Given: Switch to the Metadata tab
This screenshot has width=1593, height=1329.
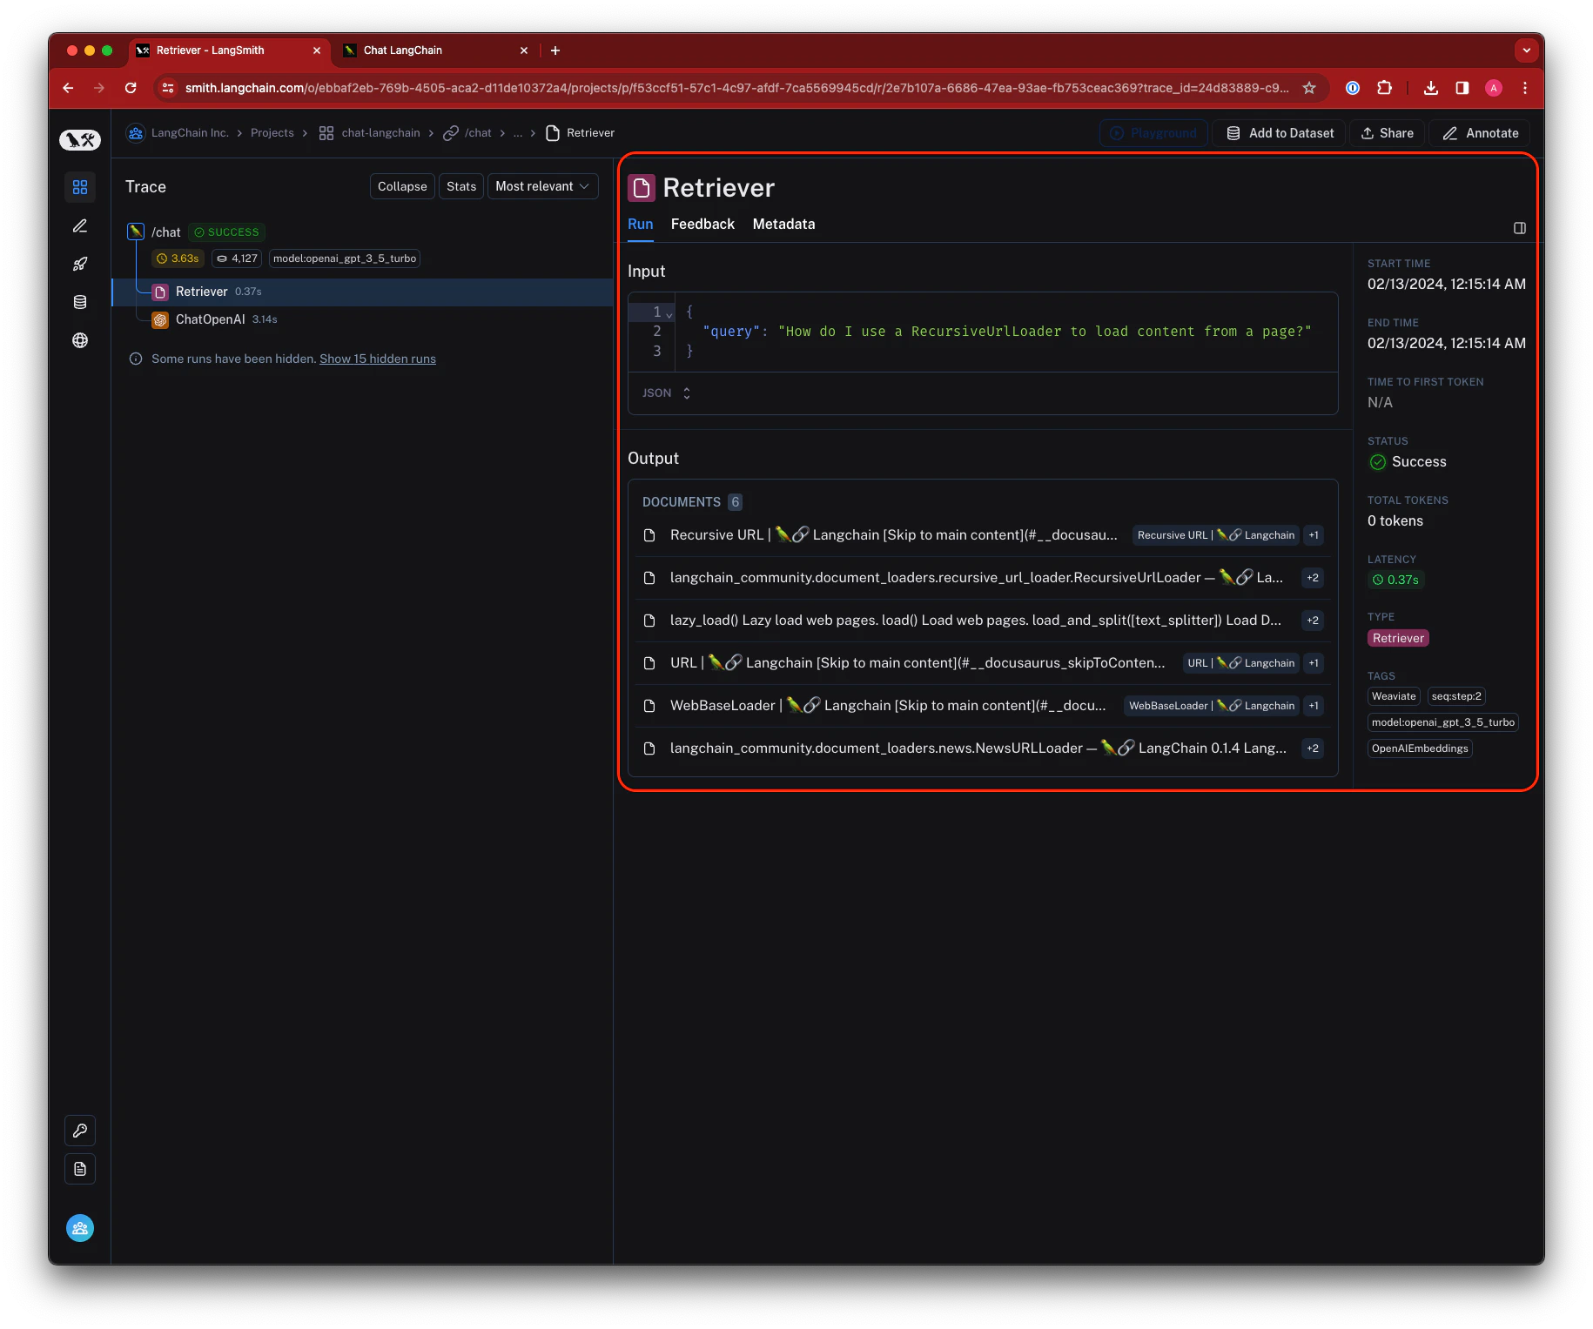Looking at the screenshot, I should coord(783,224).
